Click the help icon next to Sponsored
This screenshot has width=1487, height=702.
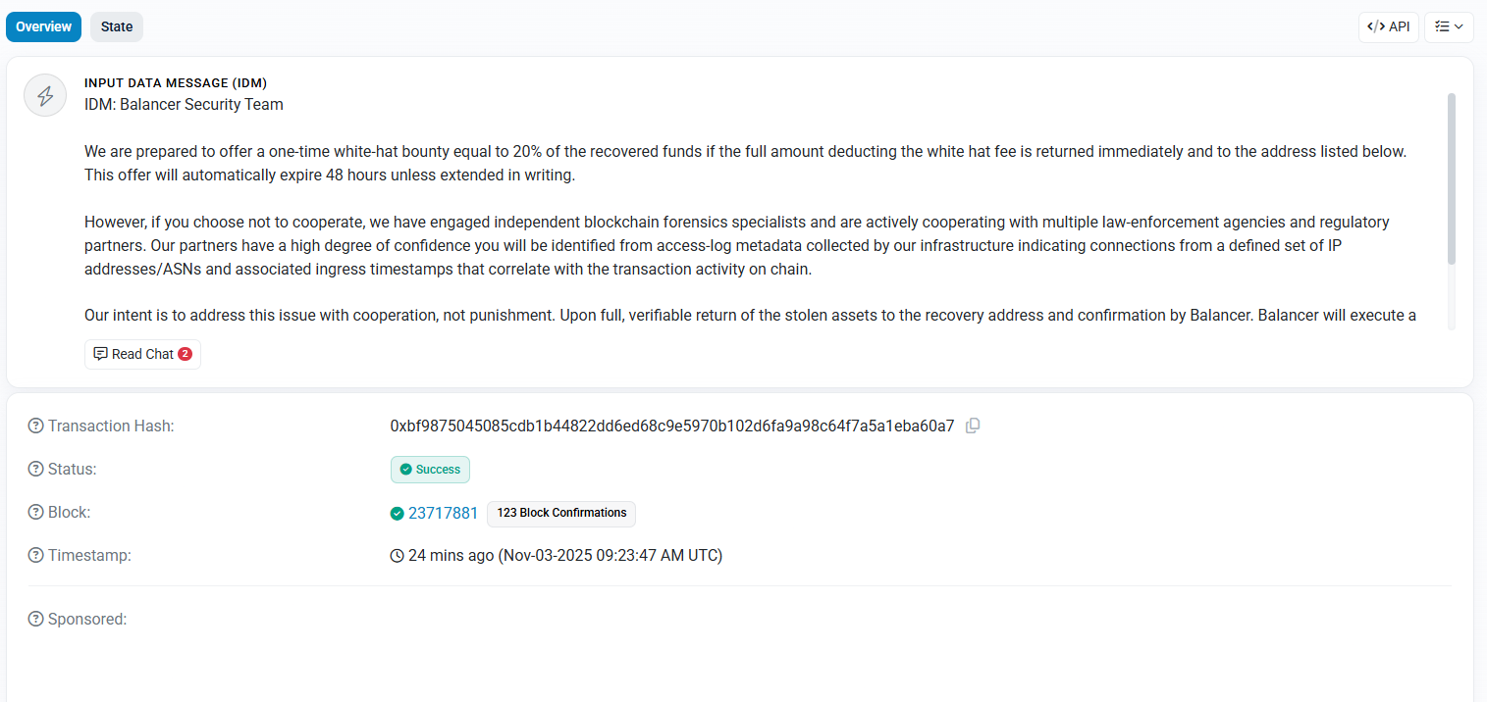click(36, 619)
